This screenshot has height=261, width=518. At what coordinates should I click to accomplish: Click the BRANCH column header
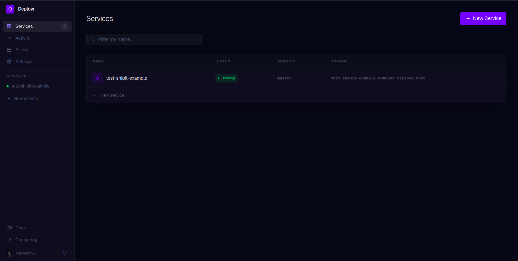(x=286, y=61)
